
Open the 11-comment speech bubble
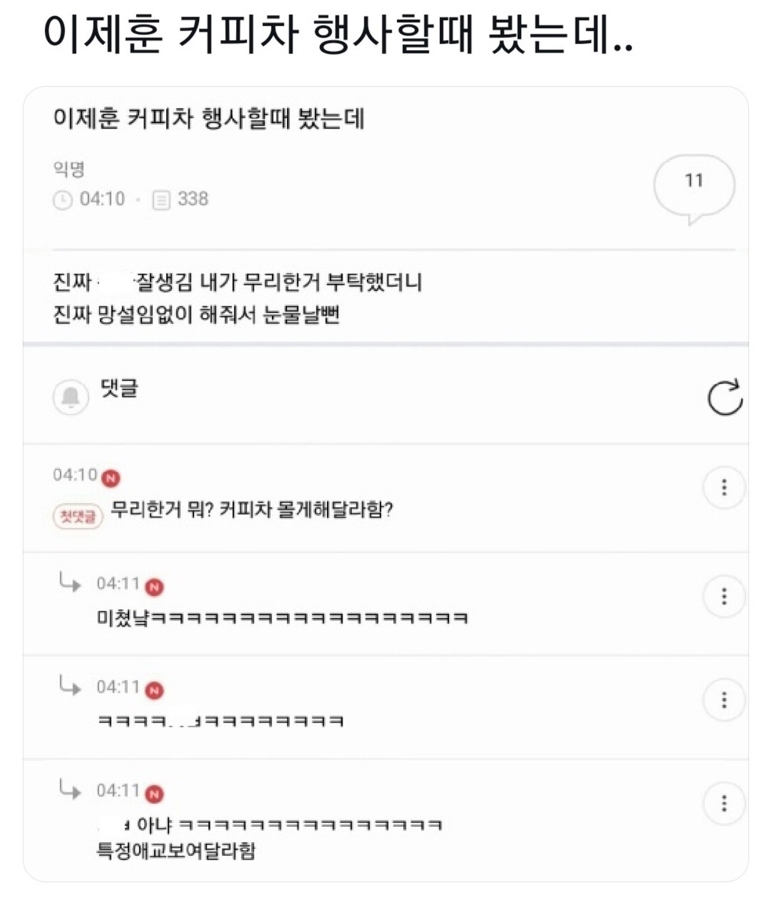click(694, 185)
